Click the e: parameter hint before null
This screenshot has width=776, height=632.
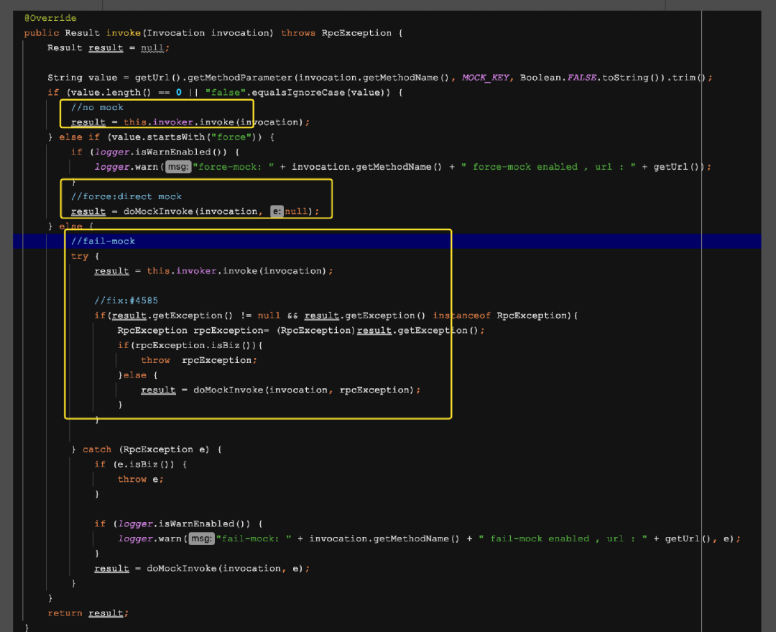(277, 211)
